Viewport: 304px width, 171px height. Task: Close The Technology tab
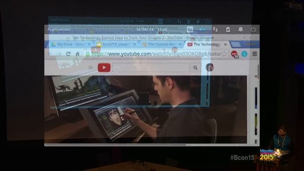226,44
